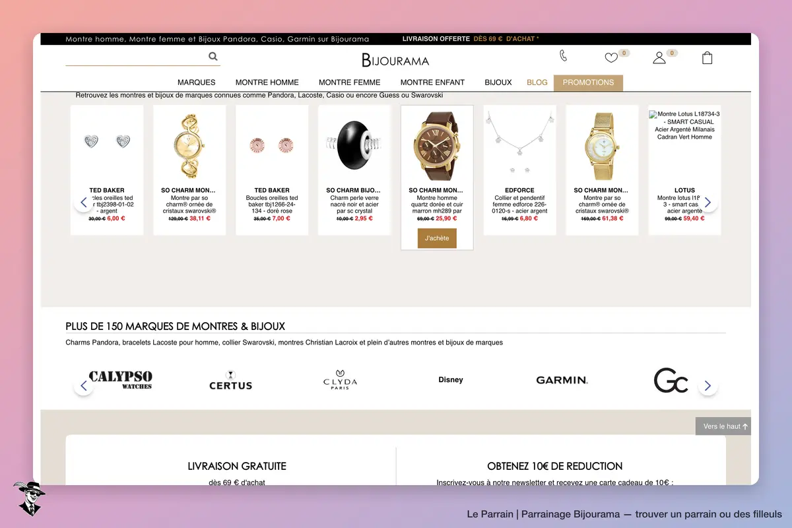Click the 'Livraison Gratuite' heading
The width and height of the screenshot is (792, 528).
237,466
